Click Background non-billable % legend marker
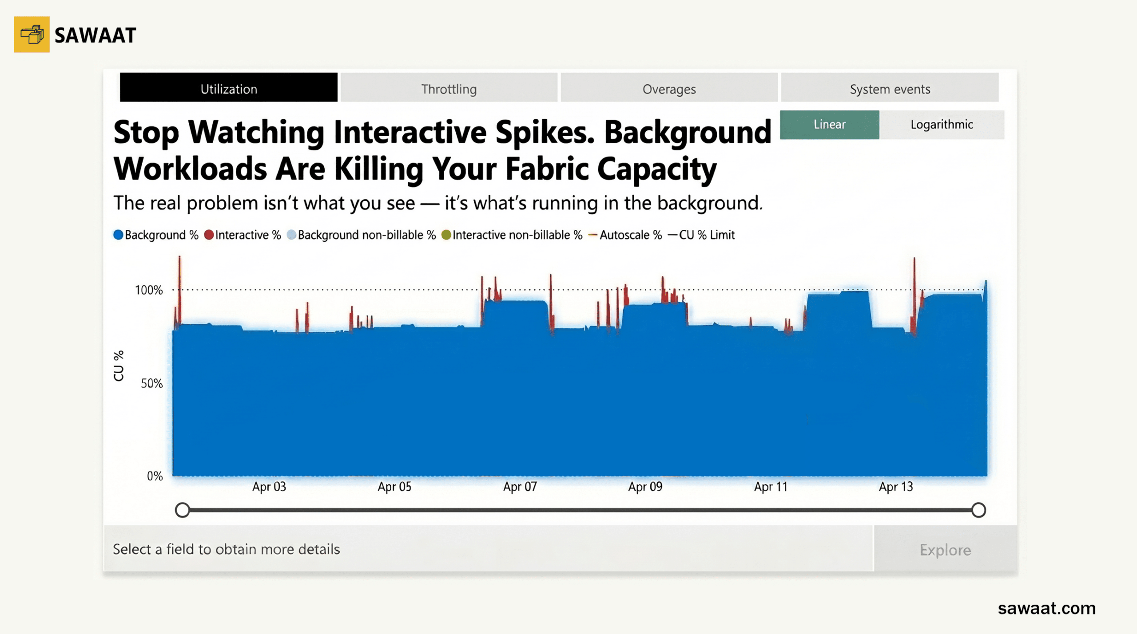 (x=291, y=235)
